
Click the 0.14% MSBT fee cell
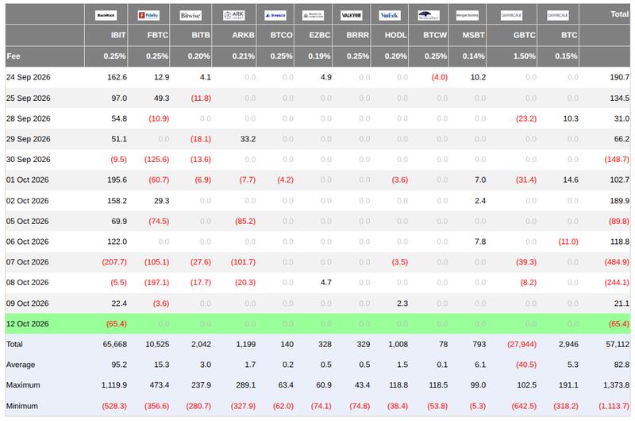coord(473,56)
